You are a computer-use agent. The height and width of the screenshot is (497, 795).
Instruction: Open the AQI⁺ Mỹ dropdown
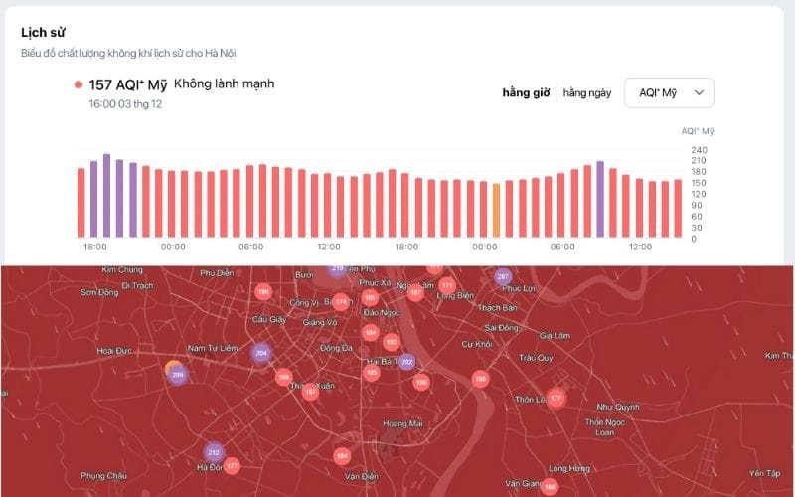[668, 92]
